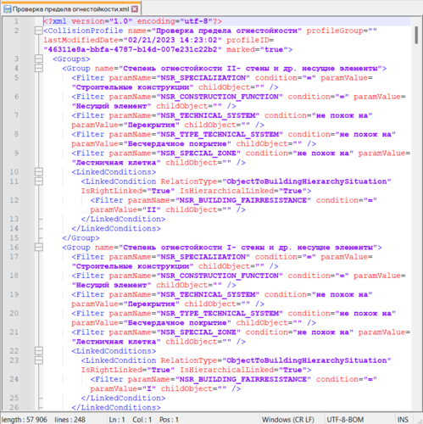Collapse LinkedConditions fold marker on line 10

tap(39, 172)
